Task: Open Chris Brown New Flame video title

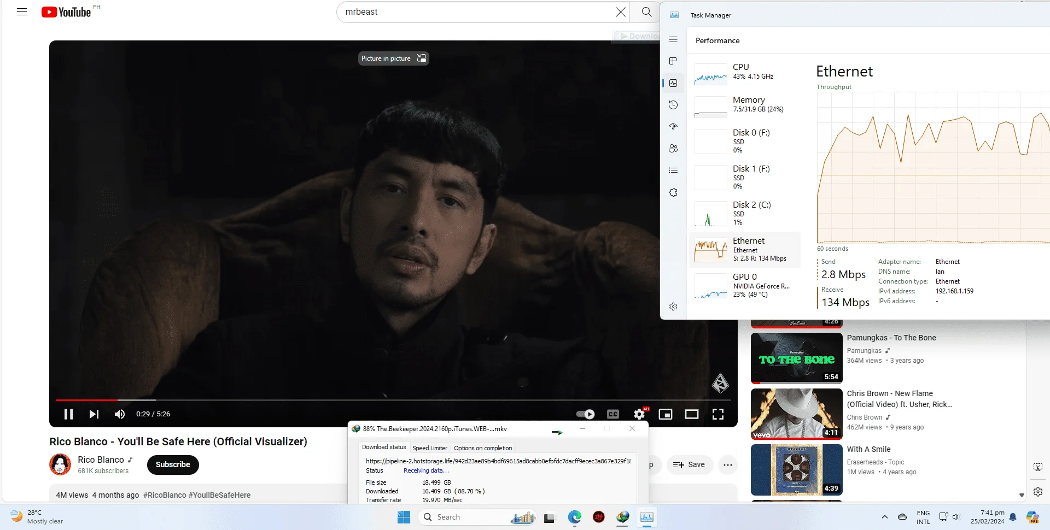Action: 900,399
